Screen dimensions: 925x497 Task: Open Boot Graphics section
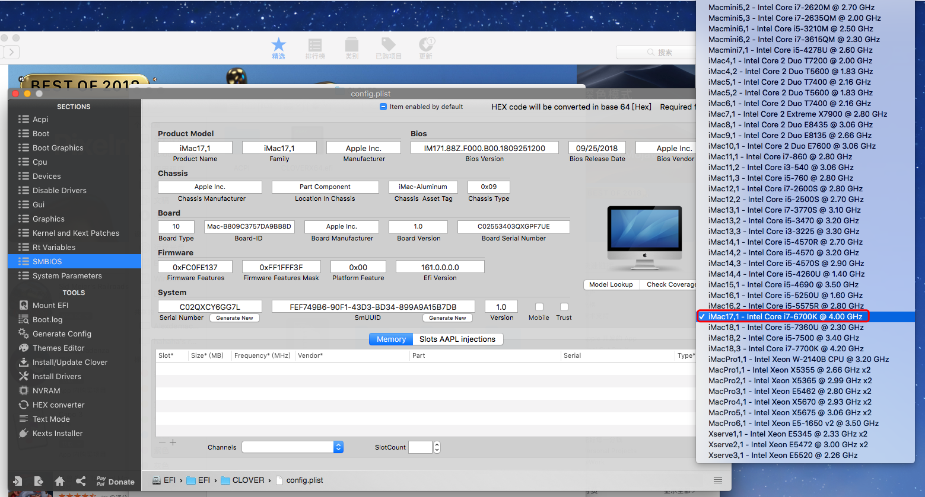point(75,148)
